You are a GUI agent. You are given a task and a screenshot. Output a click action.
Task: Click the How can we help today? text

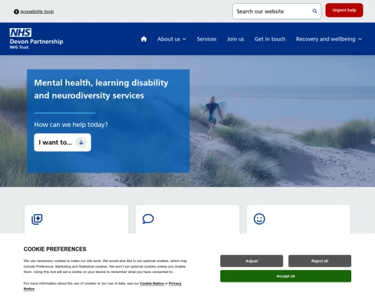71,124
